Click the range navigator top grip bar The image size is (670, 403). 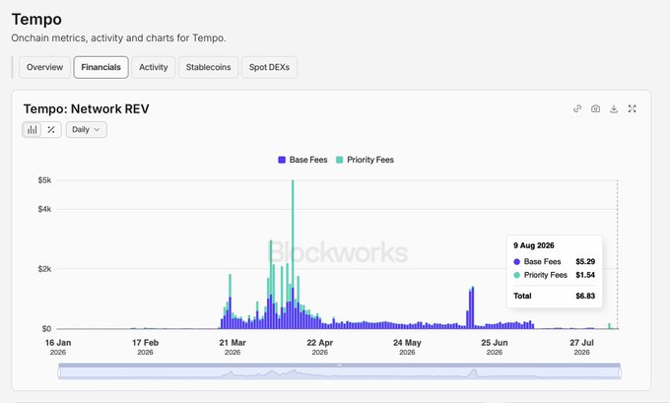(340, 365)
